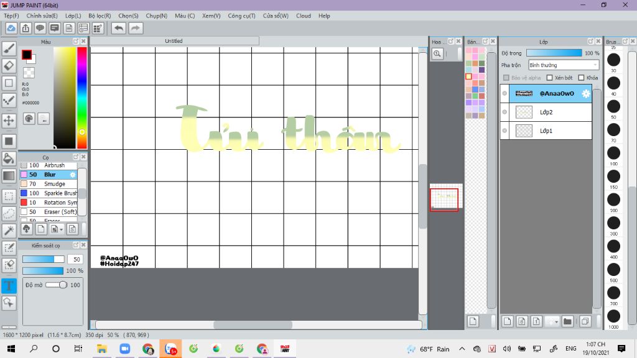Open the Bộ lọc(R) menu
Image resolution: width=637 pixels, height=358 pixels.
(x=100, y=16)
